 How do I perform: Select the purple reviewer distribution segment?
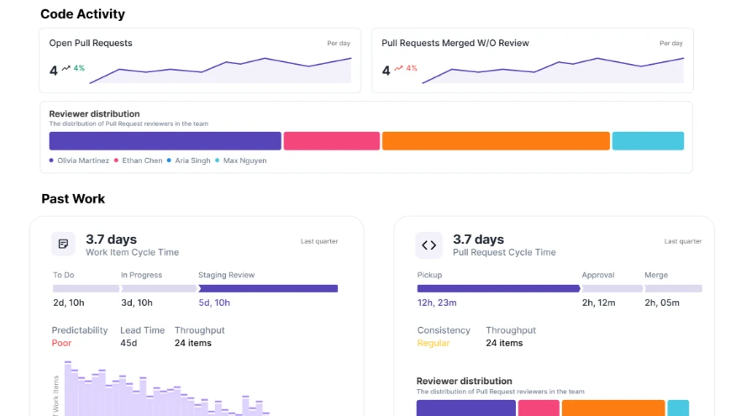[x=165, y=141]
